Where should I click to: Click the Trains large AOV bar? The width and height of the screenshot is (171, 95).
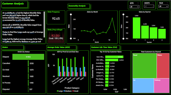(83, 66)
